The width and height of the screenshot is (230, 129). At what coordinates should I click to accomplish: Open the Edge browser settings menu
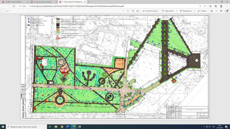pos(226,6)
